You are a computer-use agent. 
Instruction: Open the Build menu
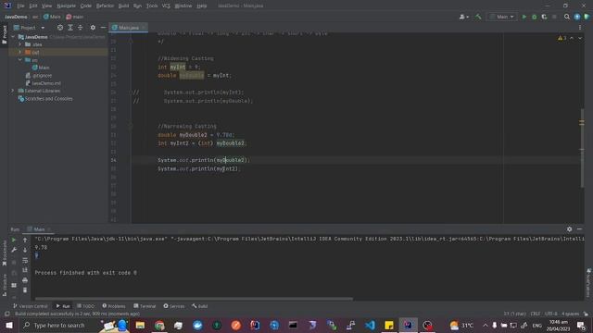click(123, 6)
